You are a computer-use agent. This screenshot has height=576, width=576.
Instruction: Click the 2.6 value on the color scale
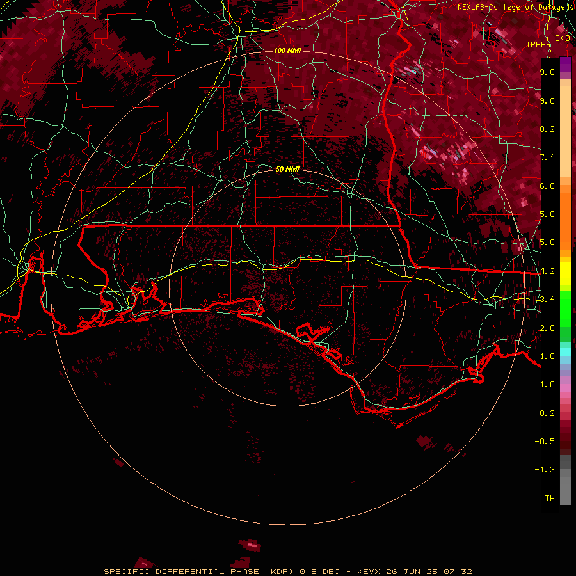tap(547, 328)
